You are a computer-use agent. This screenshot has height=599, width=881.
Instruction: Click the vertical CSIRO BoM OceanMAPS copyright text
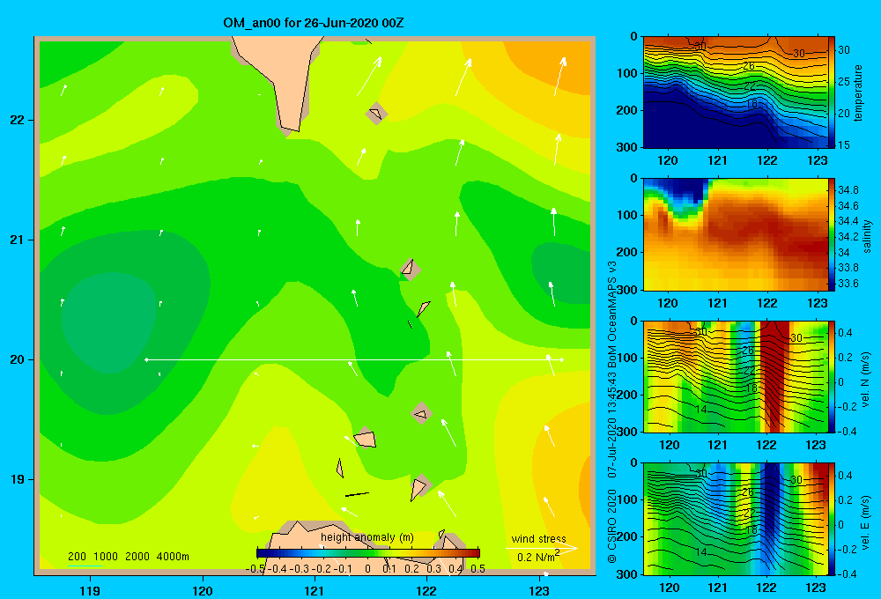tap(612, 411)
